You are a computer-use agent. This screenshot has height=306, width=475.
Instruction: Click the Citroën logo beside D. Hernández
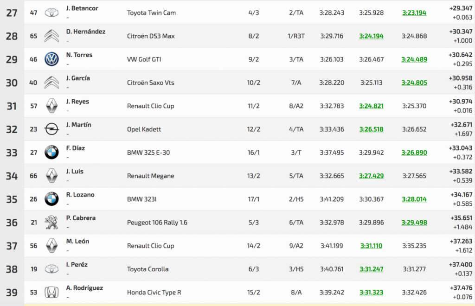[x=51, y=36]
